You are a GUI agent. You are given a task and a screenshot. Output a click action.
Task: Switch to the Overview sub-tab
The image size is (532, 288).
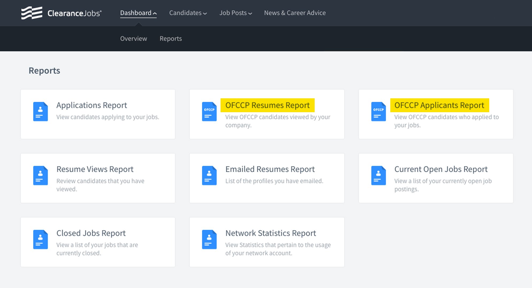tap(133, 38)
